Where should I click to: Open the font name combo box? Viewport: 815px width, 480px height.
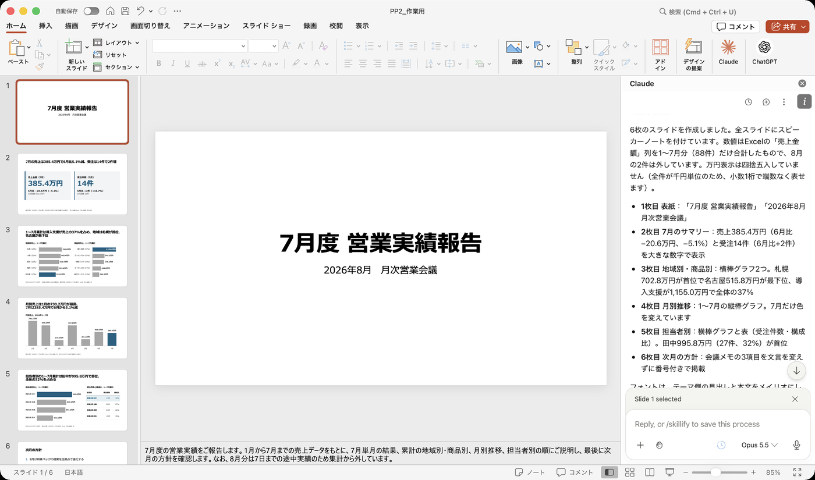[200, 46]
